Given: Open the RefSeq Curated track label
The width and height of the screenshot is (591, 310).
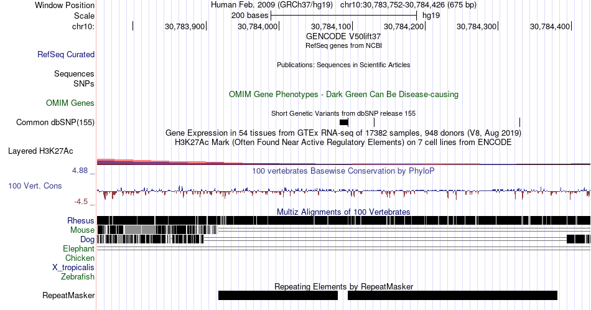Looking at the screenshot, I should pos(66,54).
